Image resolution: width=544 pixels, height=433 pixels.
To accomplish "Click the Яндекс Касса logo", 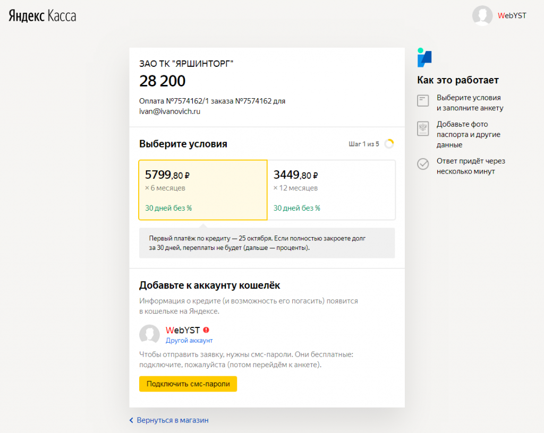I will pyautogui.click(x=42, y=16).
